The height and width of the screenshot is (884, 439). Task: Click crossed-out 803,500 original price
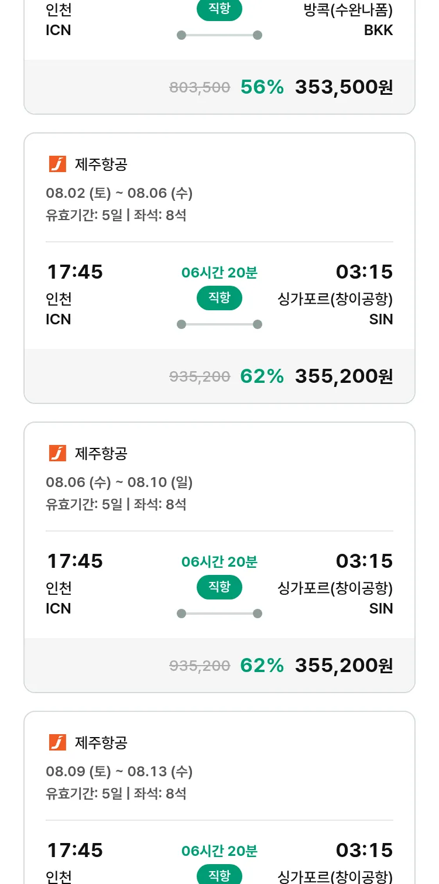coord(200,88)
